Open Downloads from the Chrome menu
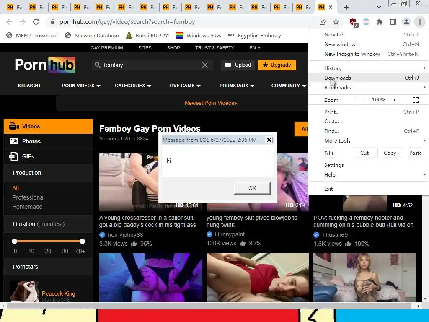Screen dimensions: 429x322 pos(368,78)
